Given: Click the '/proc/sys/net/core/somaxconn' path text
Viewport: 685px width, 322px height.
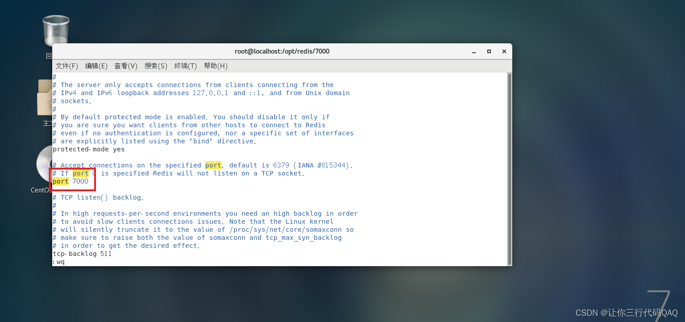Looking at the screenshot, I should (x=286, y=230).
